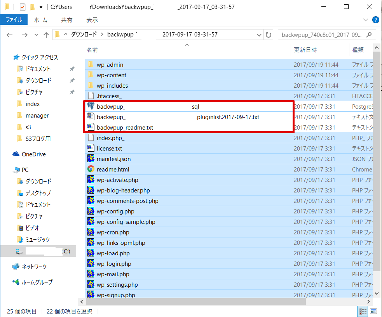Image resolution: width=382 pixels, height=317 pixels.
Task: Click the horizontal scrollbar left arrow
Action: (82, 301)
